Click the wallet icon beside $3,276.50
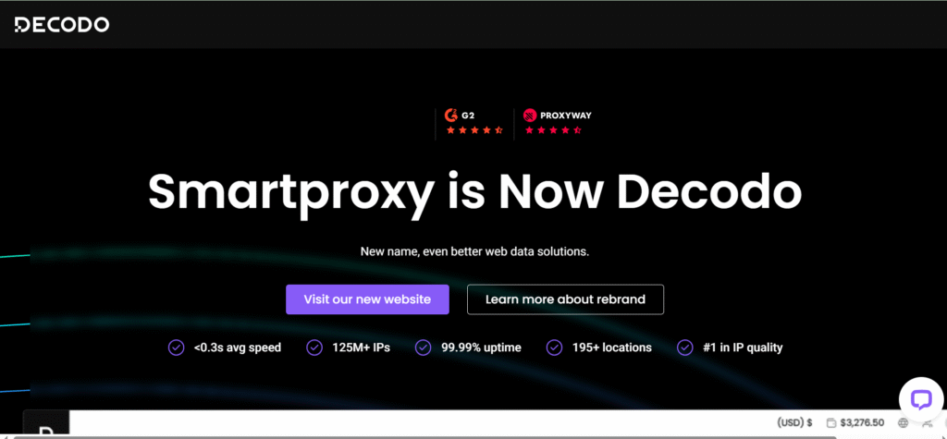947x439 pixels. (831, 423)
